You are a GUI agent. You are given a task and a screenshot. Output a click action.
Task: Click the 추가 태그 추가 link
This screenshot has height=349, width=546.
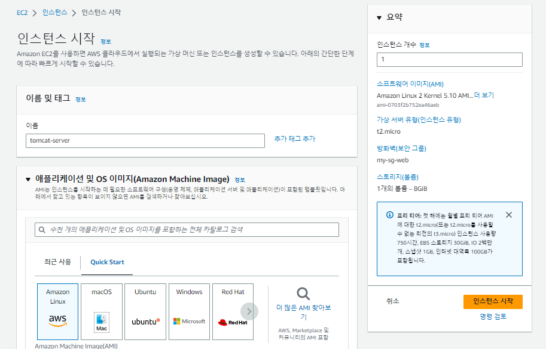[295, 138]
